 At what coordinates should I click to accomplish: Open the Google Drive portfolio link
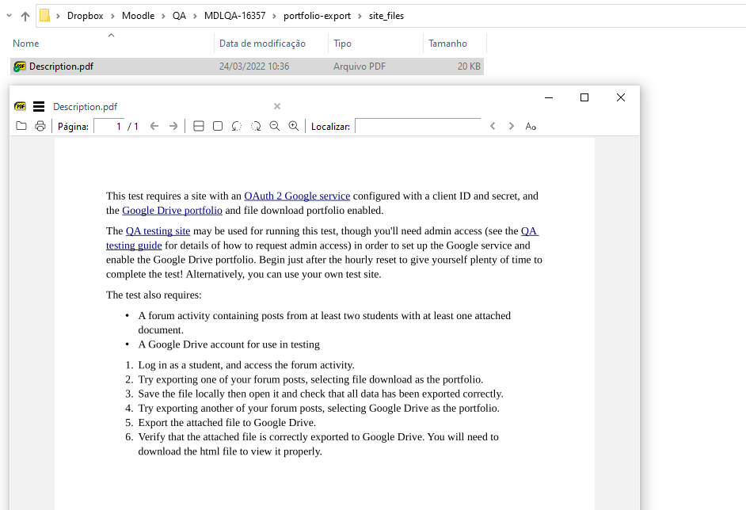(172, 211)
